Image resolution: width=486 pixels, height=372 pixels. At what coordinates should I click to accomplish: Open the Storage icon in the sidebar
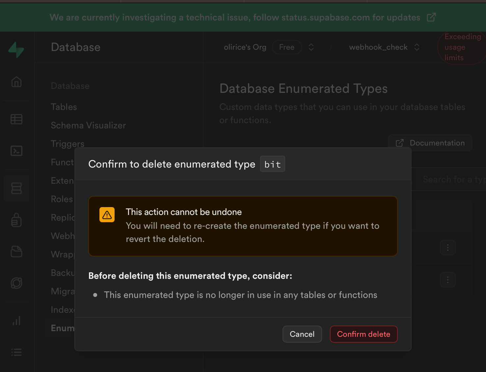pyautogui.click(x=16, y=252)
